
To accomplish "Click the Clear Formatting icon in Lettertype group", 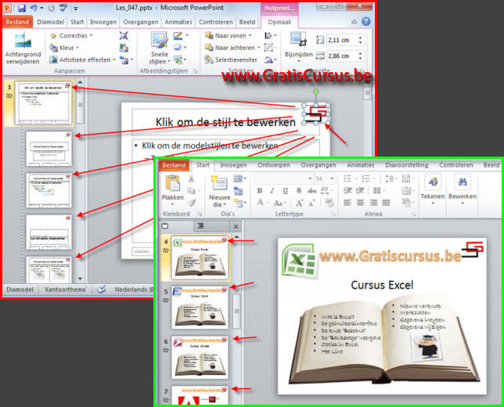I will point(329,203).
